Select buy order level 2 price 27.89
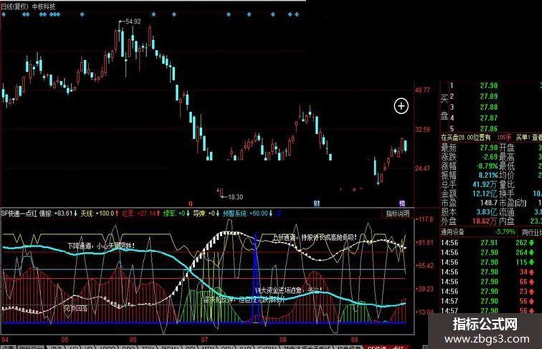542x349 pixels. [x=489, y=96]
